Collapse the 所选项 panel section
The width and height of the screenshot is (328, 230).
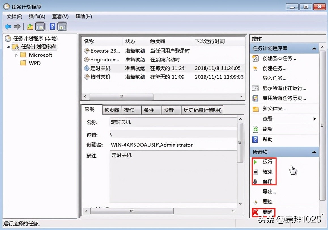click(315, 152)
